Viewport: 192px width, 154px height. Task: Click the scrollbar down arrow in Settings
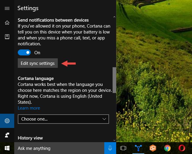(114, 140)
